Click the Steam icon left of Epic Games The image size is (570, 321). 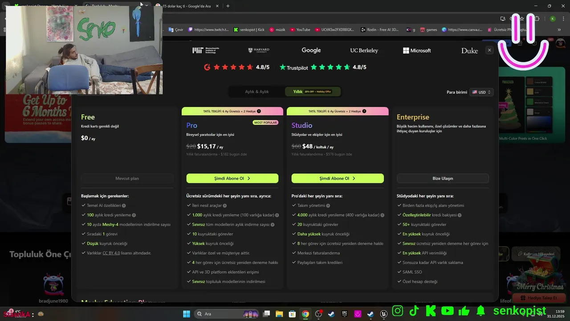pyautogui.click(x=331, y=314)
